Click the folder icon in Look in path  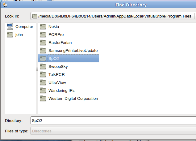(35, 16)
